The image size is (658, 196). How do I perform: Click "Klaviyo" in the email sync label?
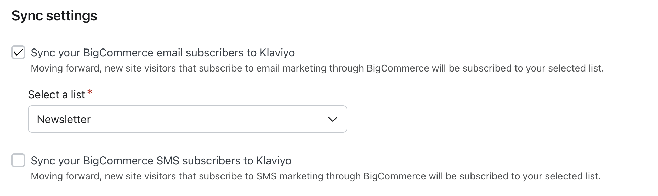point(277,53)
